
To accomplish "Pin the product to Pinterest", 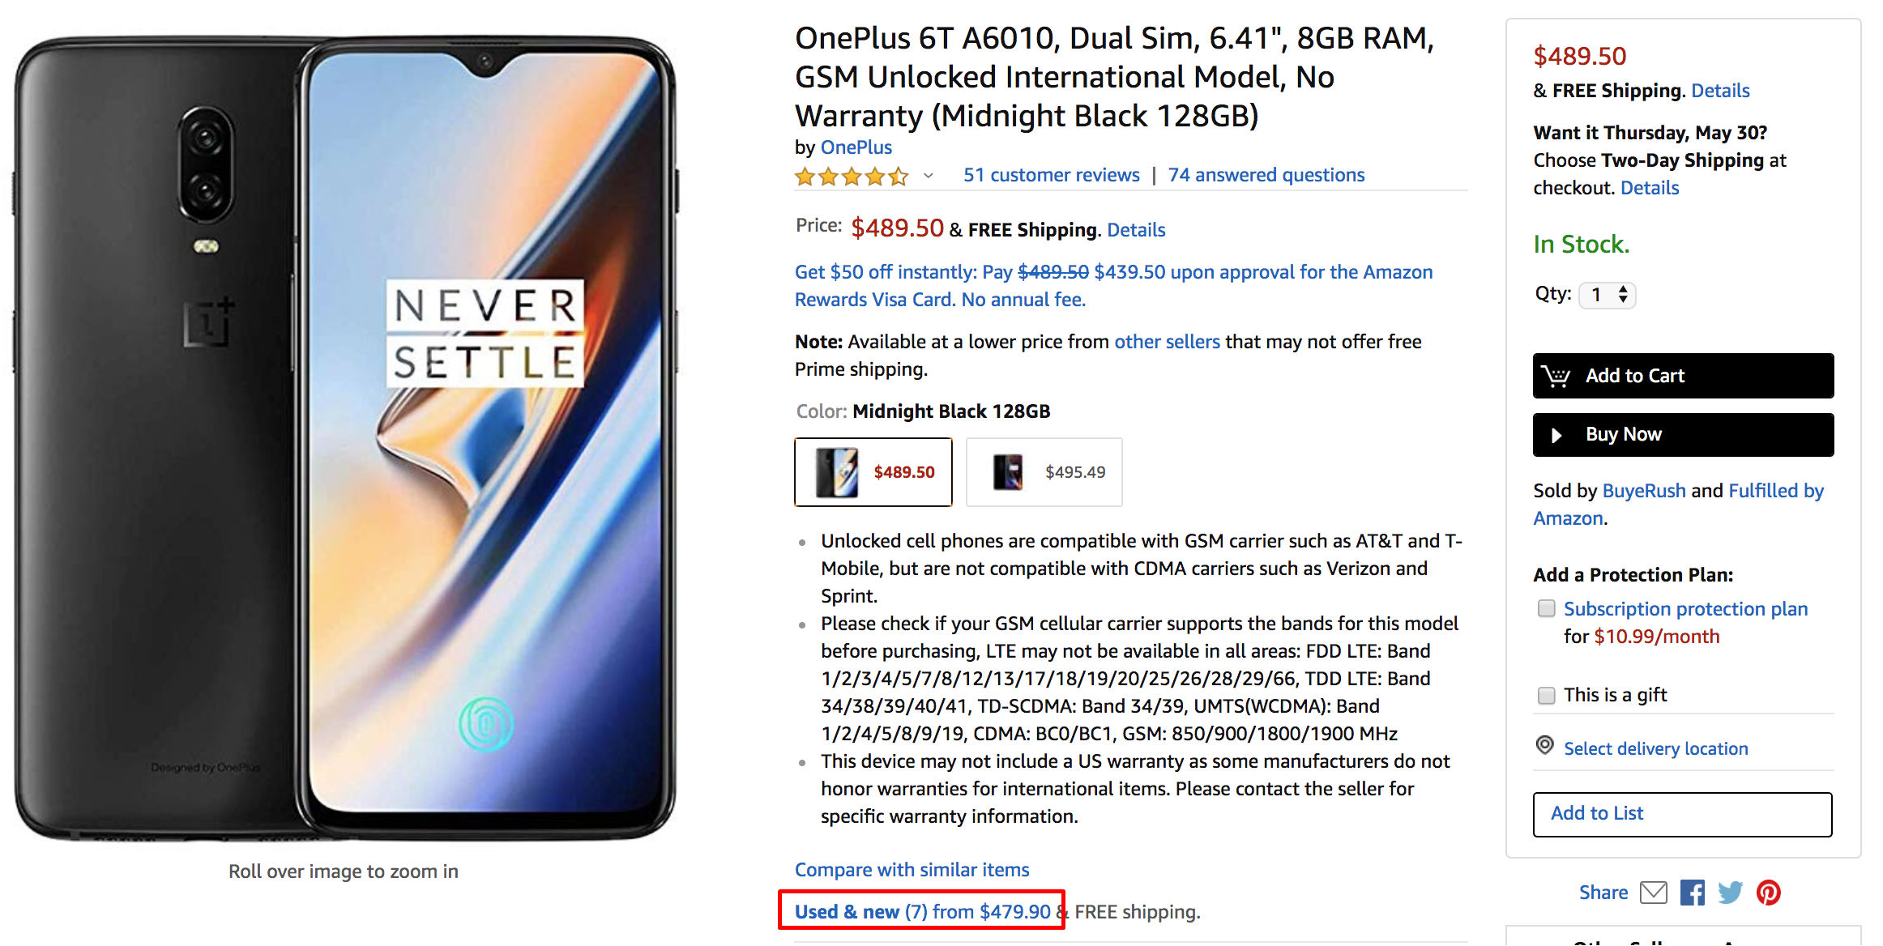I will coord(1770,893).
